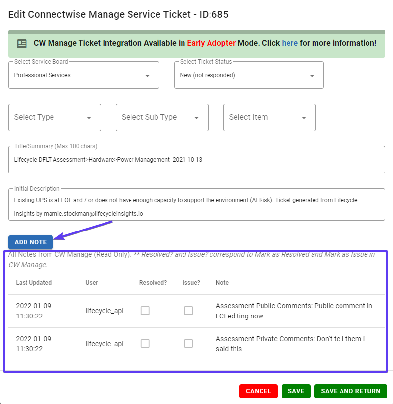Open the 'here' link for more information
The height and width of the screenshot is (404, 393).
[289, 43]
